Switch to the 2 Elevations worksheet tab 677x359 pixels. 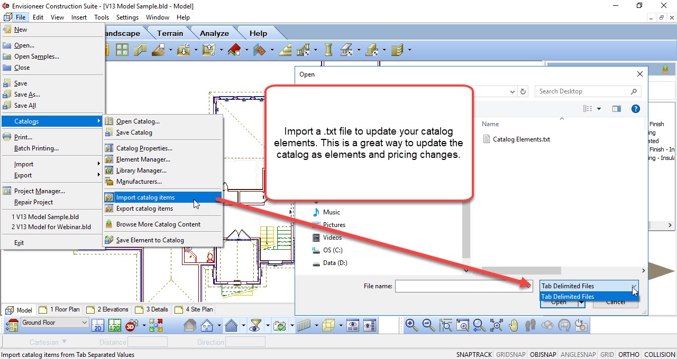[x=108, y=309]
